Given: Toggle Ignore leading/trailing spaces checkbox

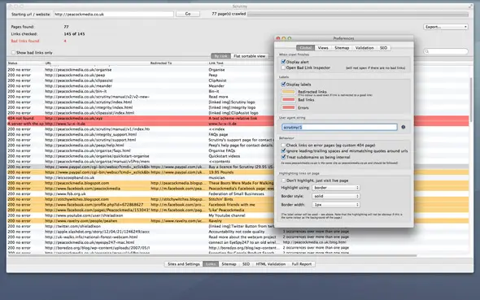Looking at the screenshot, I should pyautogui.click(x=283, y=150).
